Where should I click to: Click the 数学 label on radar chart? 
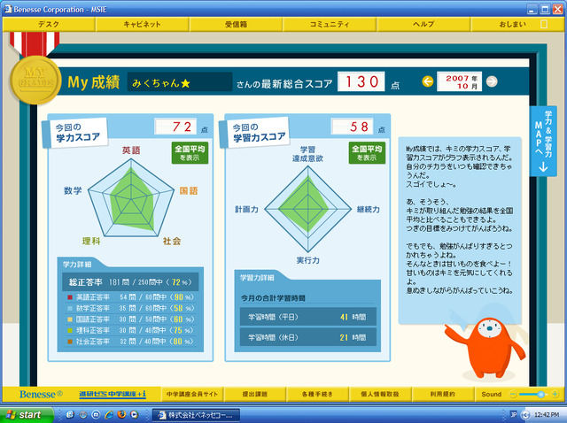pos(73,190)
